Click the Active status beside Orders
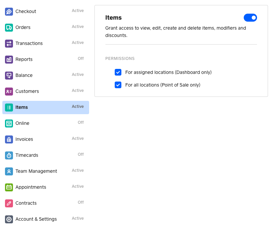The image size is (272, 232). pos(77,27)
